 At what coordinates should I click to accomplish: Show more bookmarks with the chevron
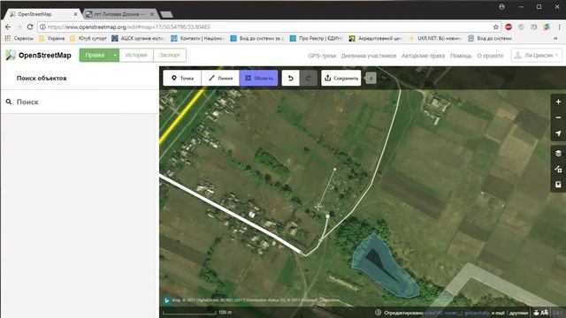[x=556, y=38]
